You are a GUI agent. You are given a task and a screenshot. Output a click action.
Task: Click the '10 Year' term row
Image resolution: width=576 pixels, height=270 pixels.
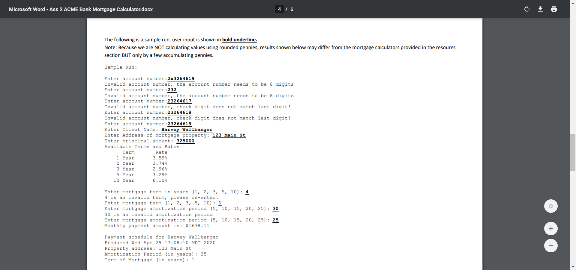point(124,180)
